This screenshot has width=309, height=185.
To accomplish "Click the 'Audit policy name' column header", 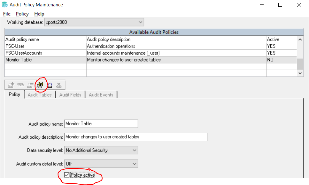I will (x=45, y=39).
